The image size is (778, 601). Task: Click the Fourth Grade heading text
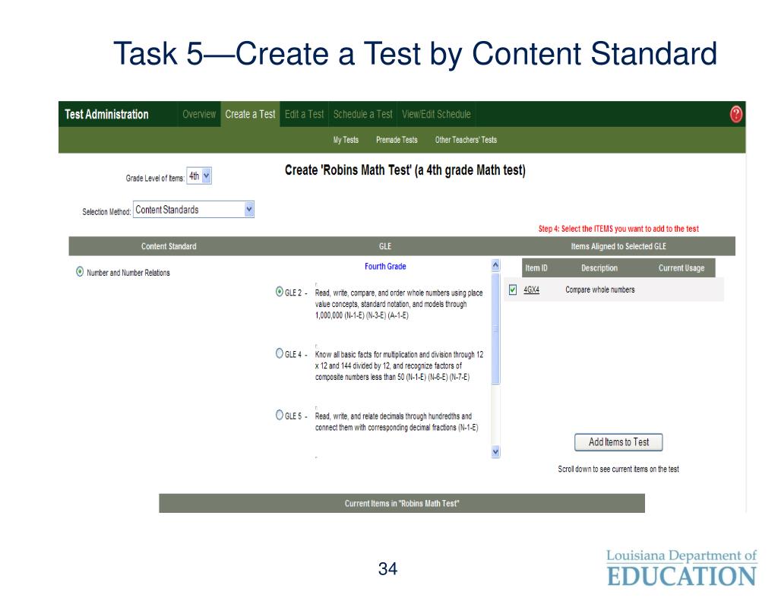[385, 267]
